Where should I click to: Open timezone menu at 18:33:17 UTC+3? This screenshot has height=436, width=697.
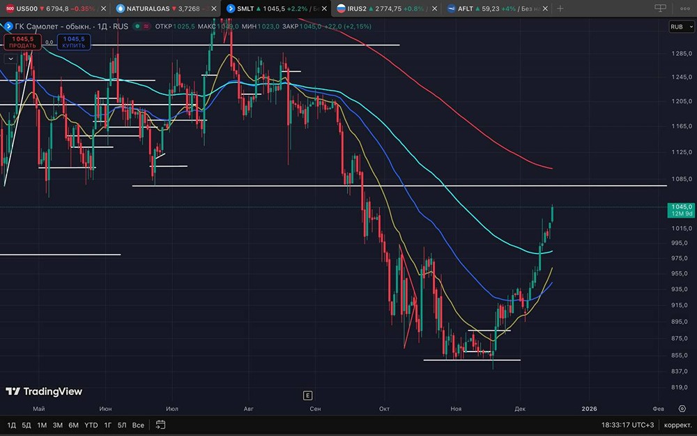628,425
